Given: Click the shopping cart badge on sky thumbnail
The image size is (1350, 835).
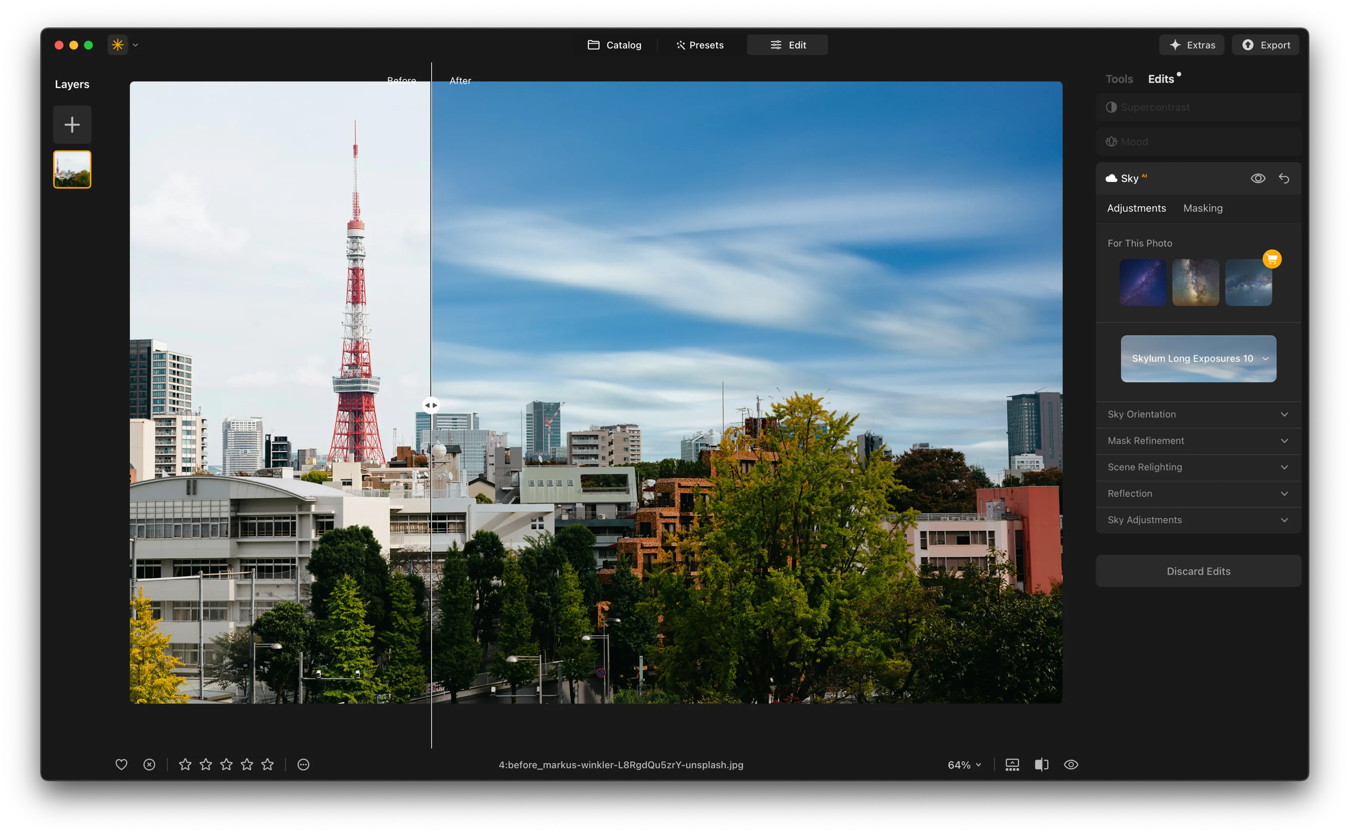Looking at the screenshot, I should click(x=1272, y=259).
